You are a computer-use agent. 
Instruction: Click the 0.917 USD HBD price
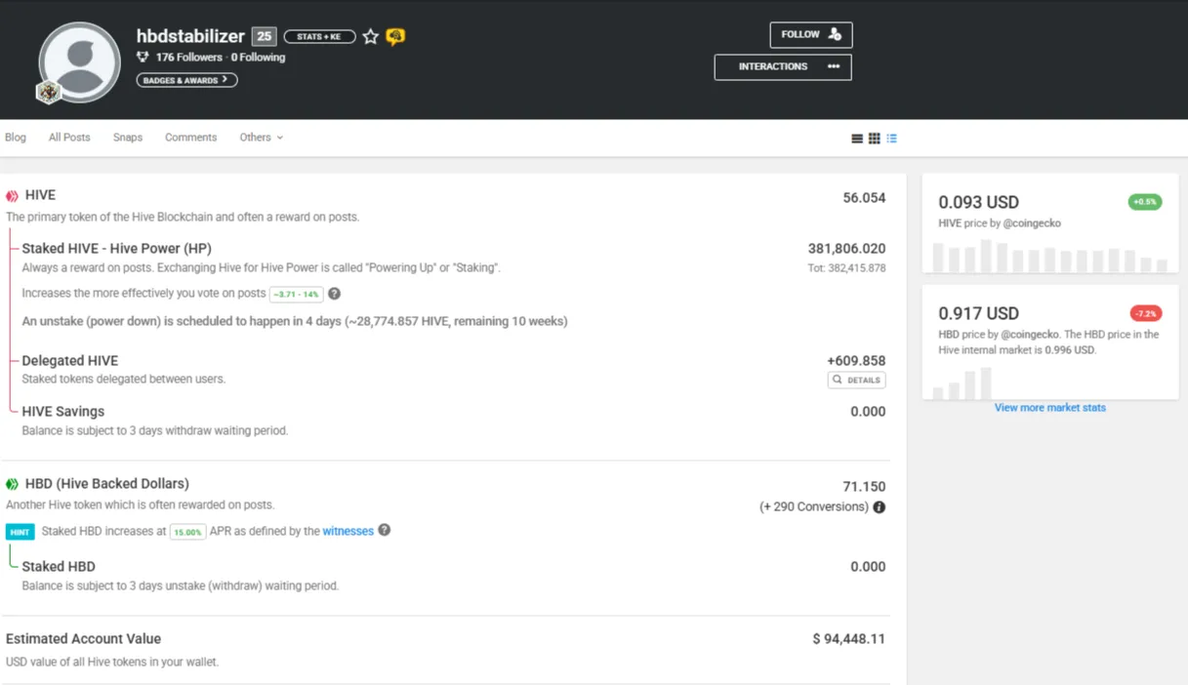(978, 313)
